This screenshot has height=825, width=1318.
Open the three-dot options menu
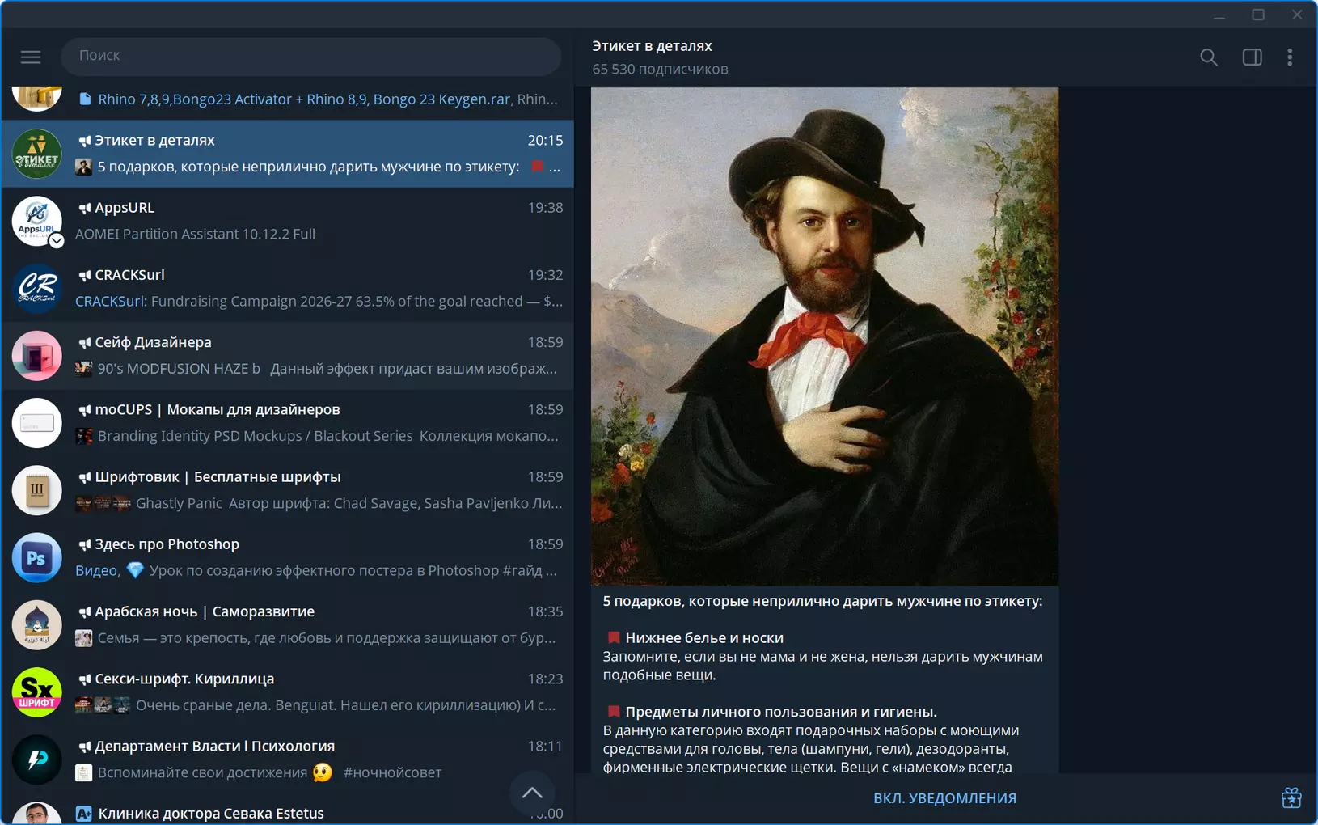tap(1290, 57)
